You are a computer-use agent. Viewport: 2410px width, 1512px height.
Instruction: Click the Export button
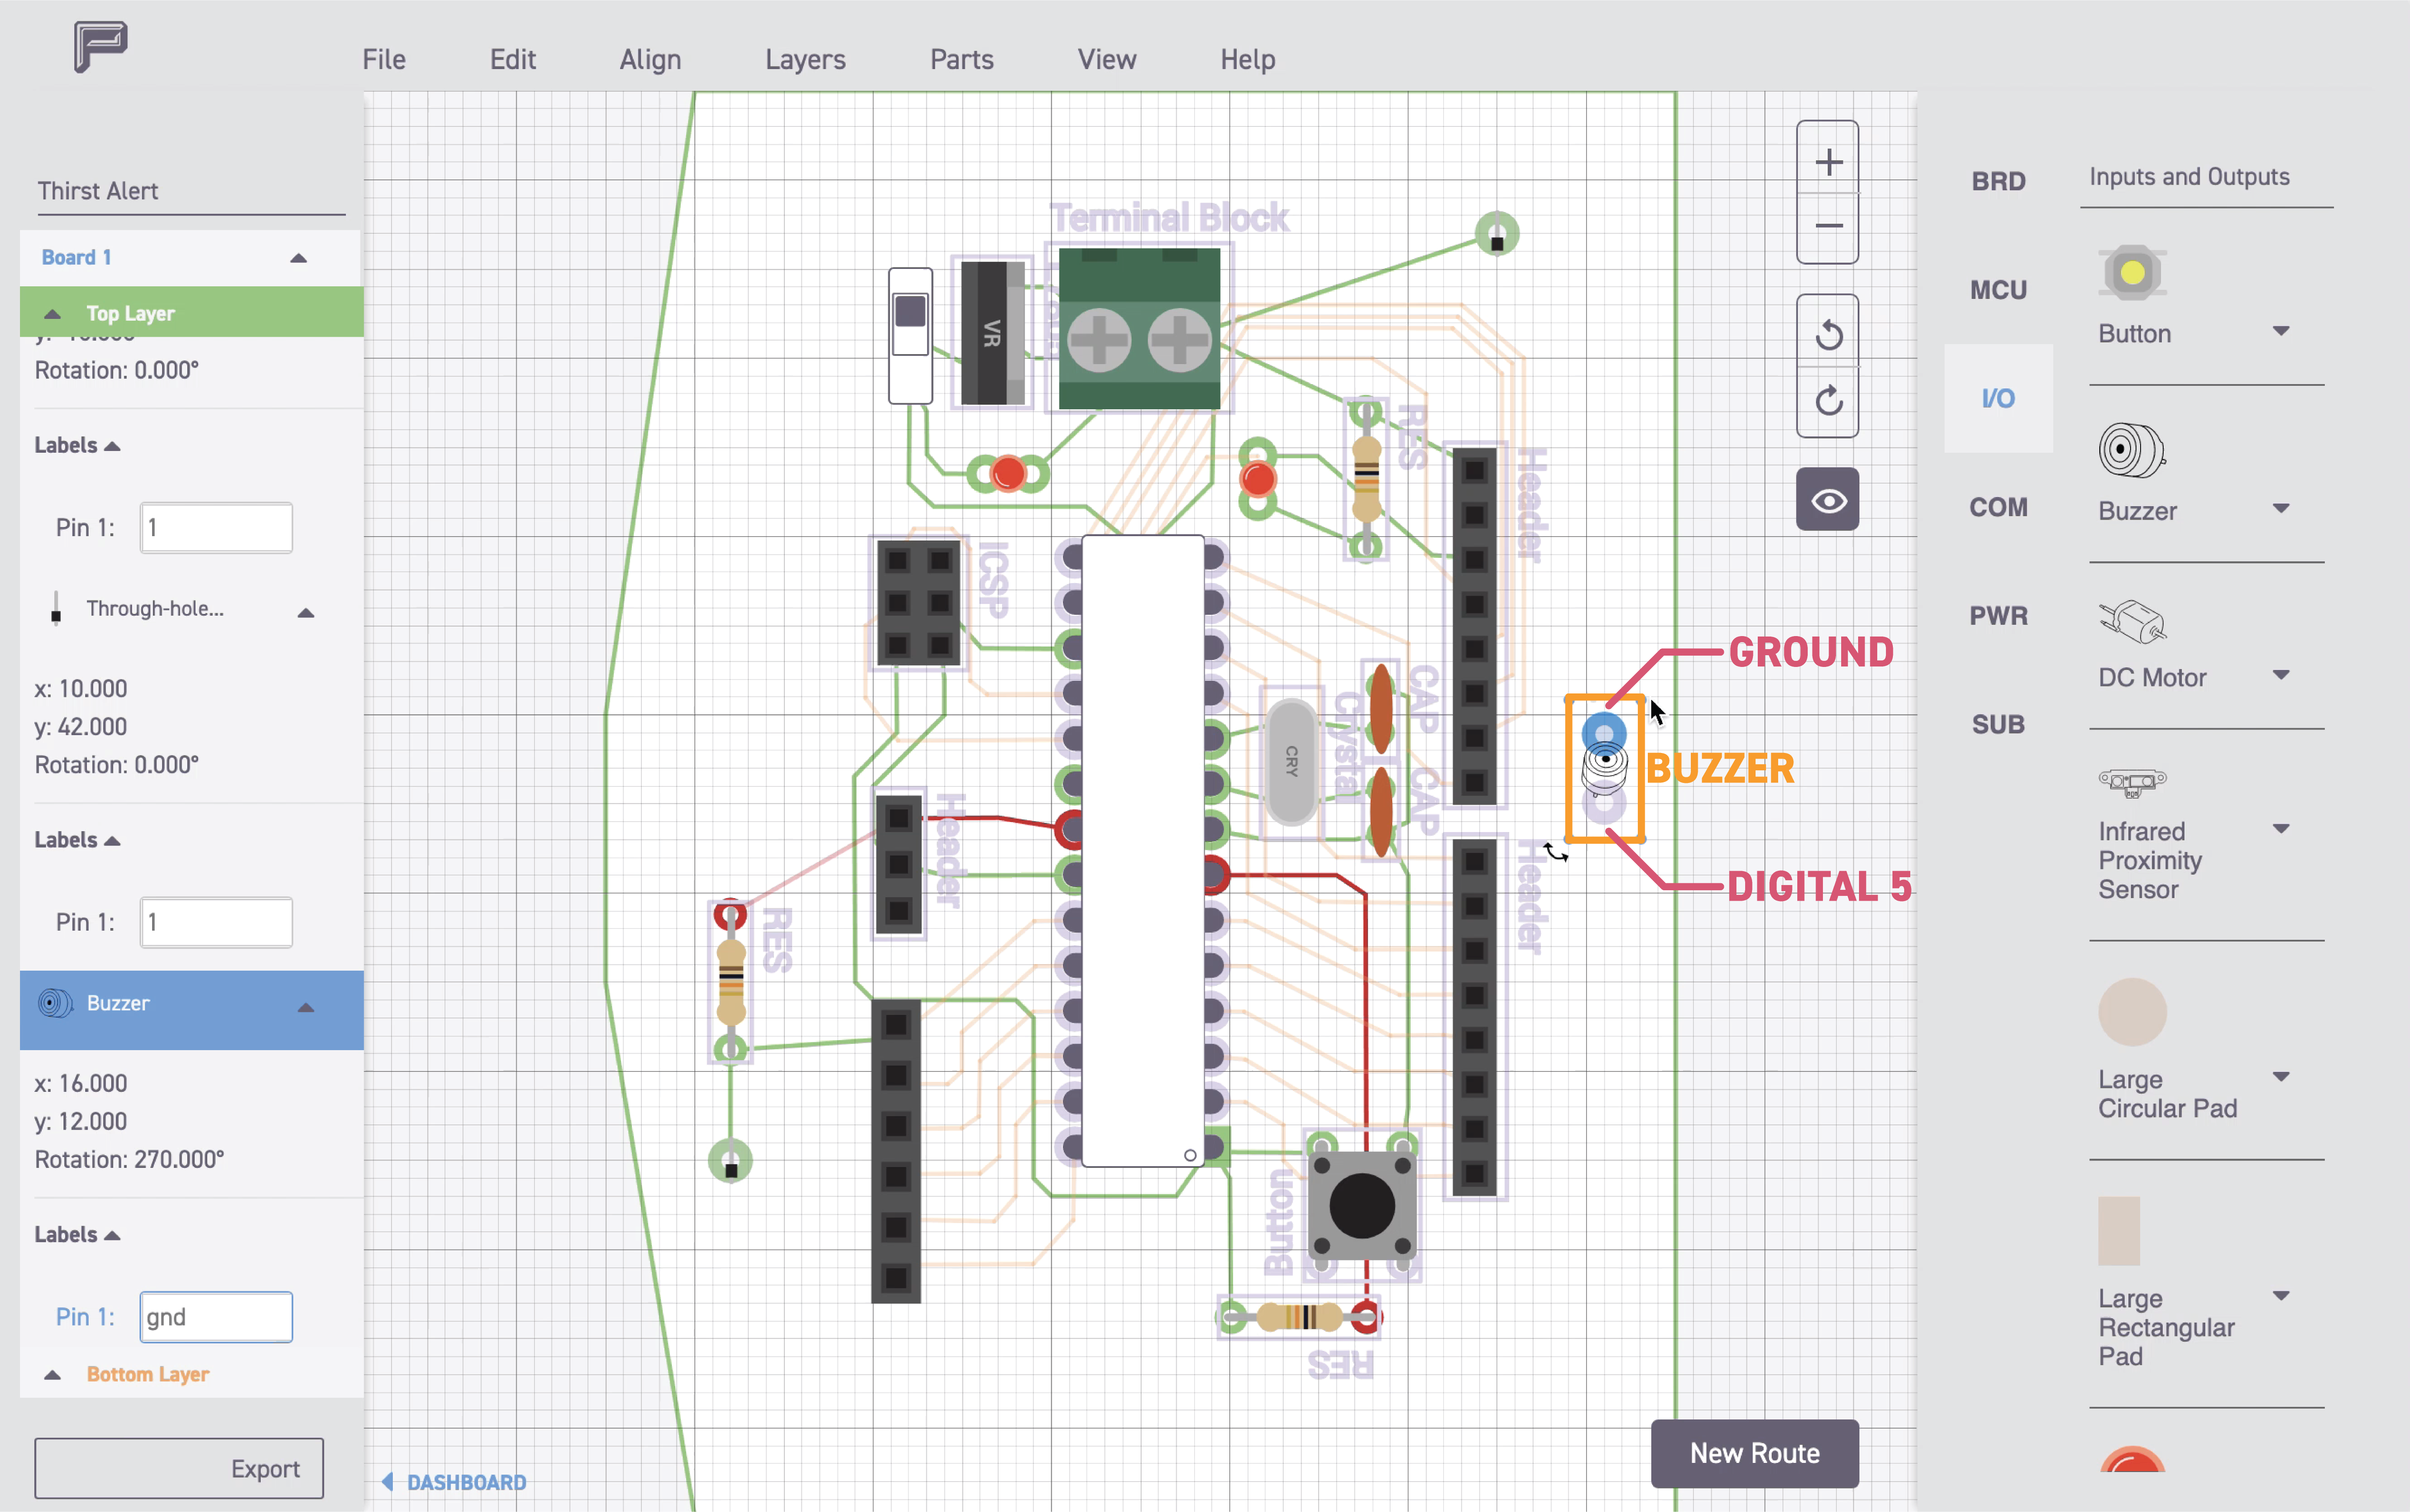178,1468
